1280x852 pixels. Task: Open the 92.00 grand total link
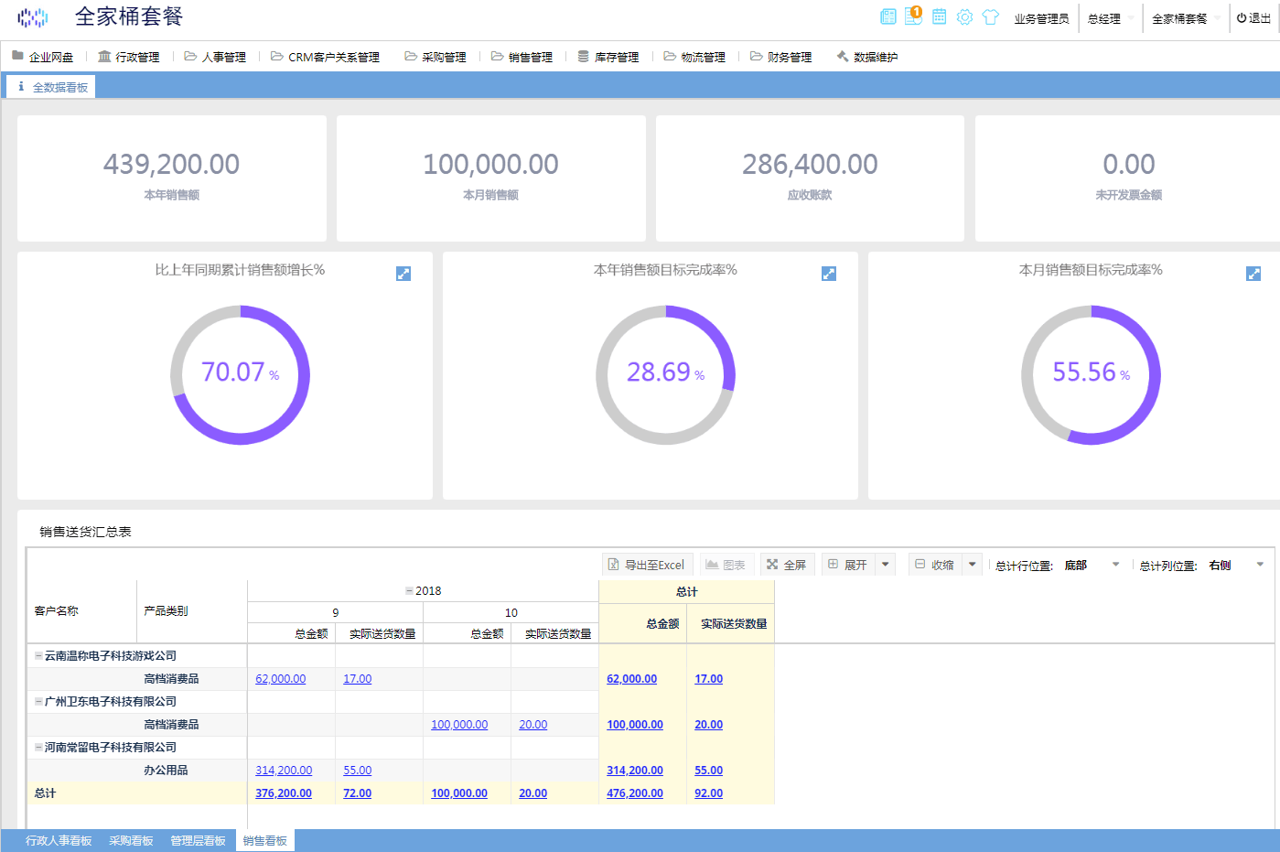click(x=709, y=793)
